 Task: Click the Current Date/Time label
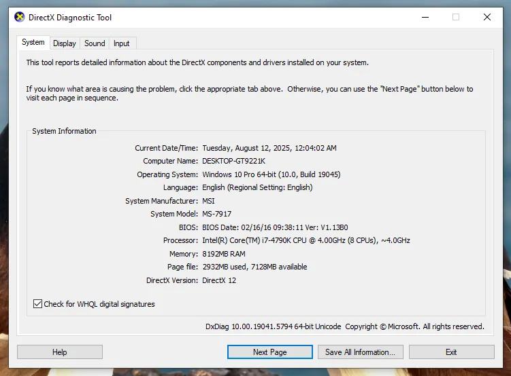pos(166,148)
